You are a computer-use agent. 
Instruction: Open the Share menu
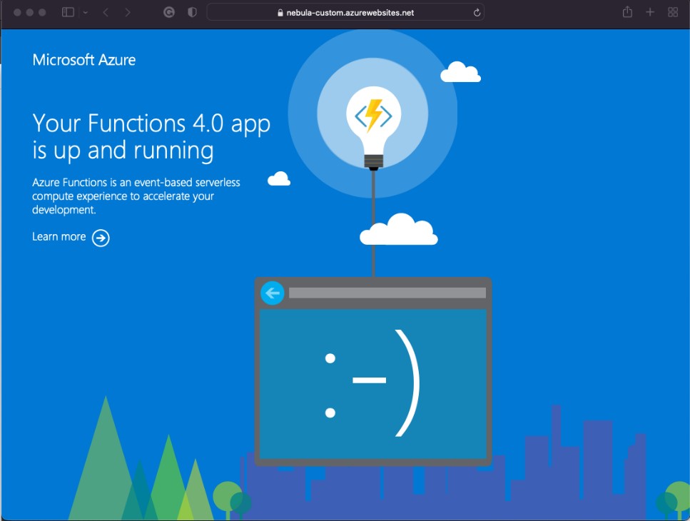click(x=627, y=12)
